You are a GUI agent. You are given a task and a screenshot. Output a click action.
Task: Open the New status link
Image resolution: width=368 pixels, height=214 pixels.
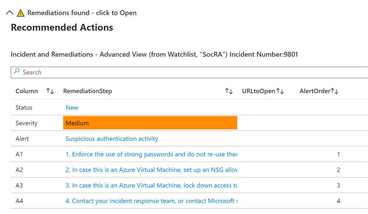click(x=72, y=108)
